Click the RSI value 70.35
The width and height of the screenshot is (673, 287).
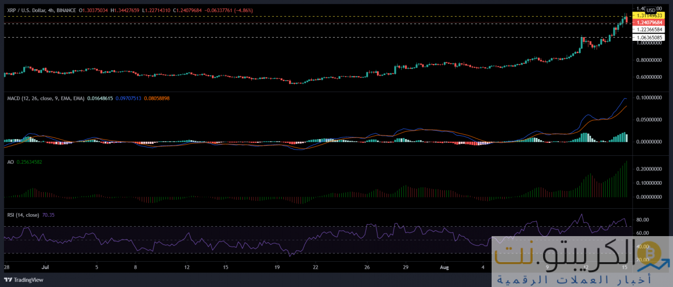point(50,215)
